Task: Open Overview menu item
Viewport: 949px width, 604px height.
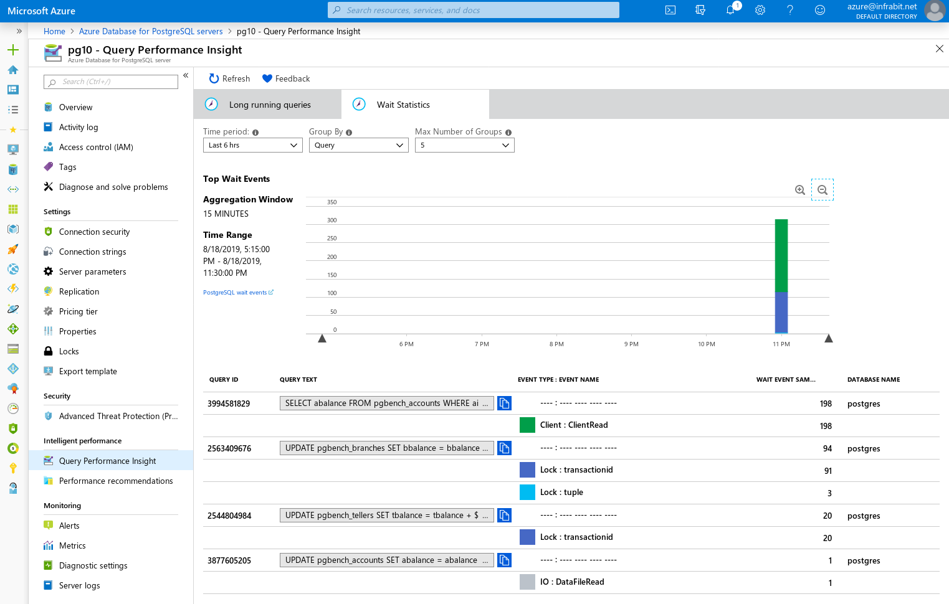Action: pos(75,108)
